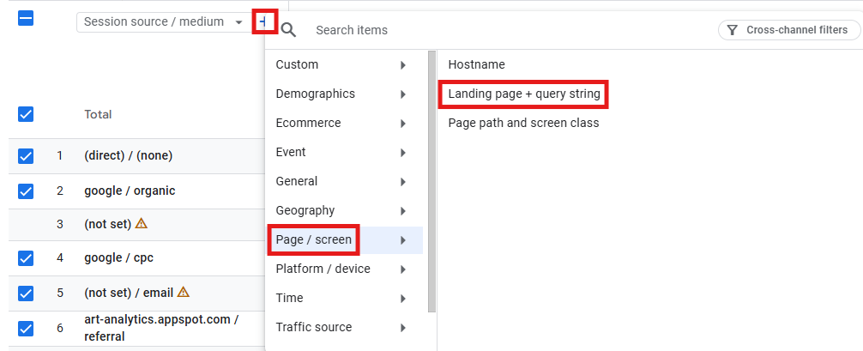Click the Cross-channel filters button
This screenshot has width=863, height=351.
coord(789,30)
